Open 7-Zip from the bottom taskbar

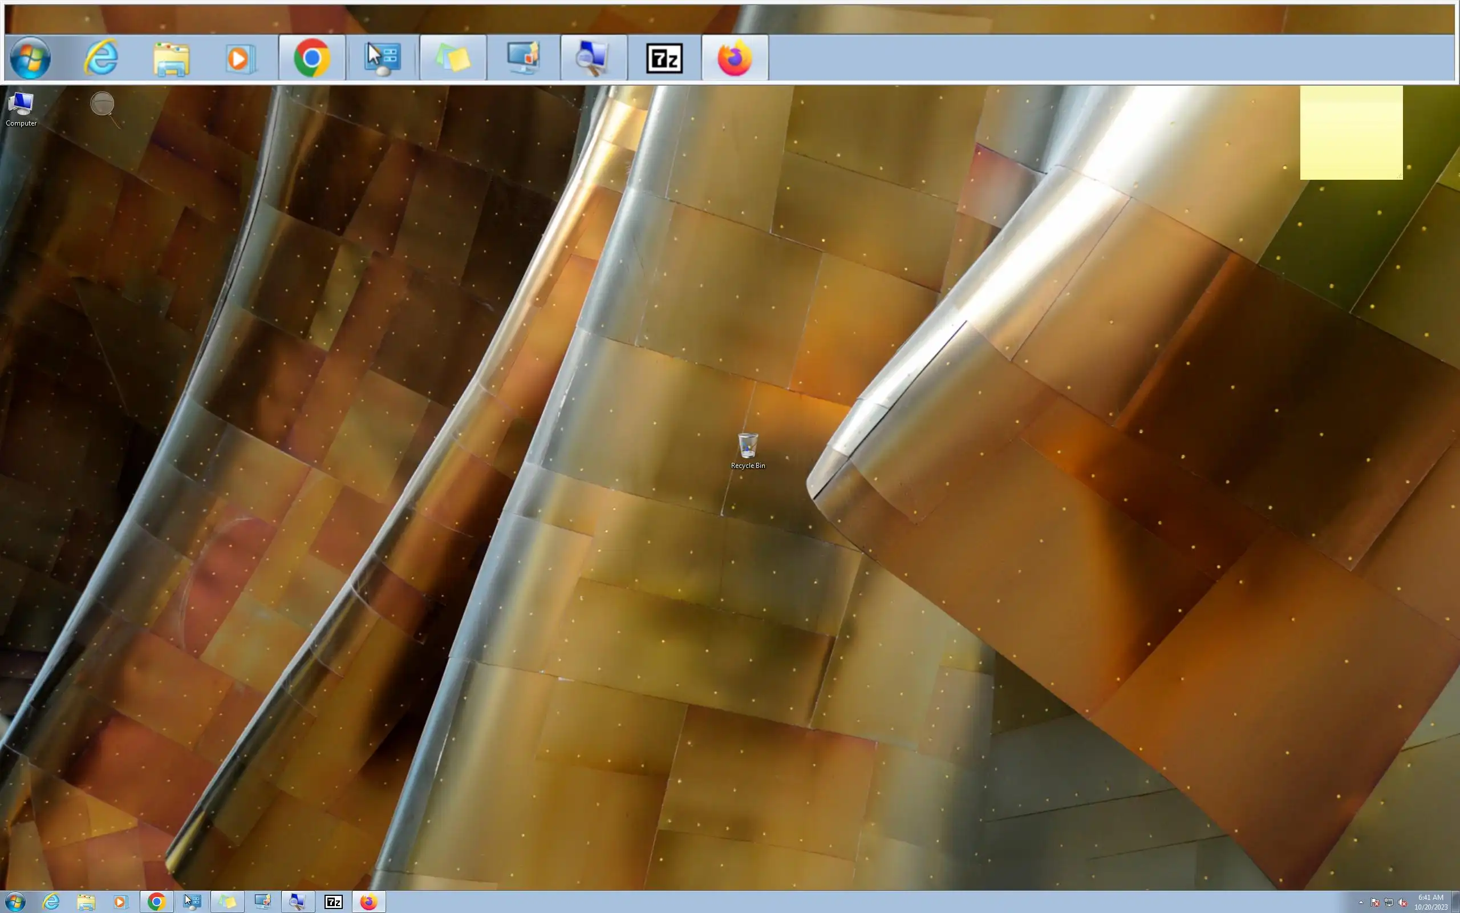coord(333,902)
